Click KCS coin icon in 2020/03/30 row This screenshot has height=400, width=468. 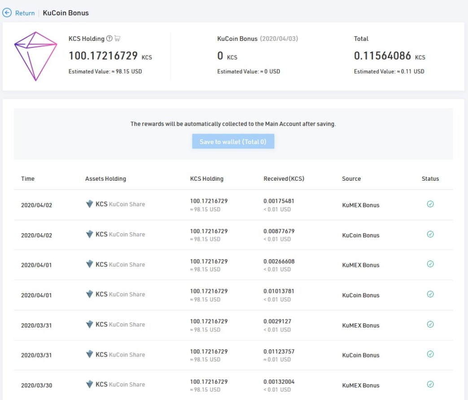point(89,384)
